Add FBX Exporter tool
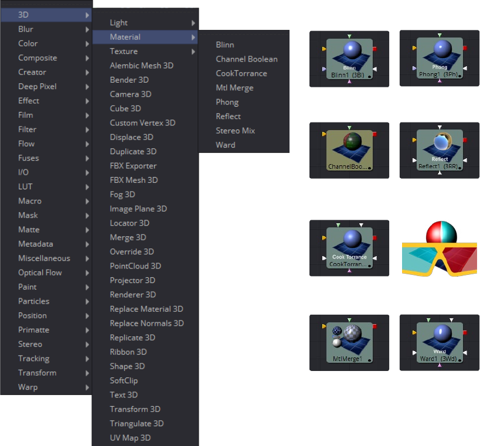This screenshot has width=480, height=446. [133, 166]
